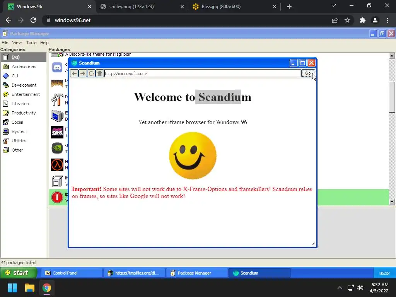Select the Other category
396x297 pixels.
click(24, 150)
